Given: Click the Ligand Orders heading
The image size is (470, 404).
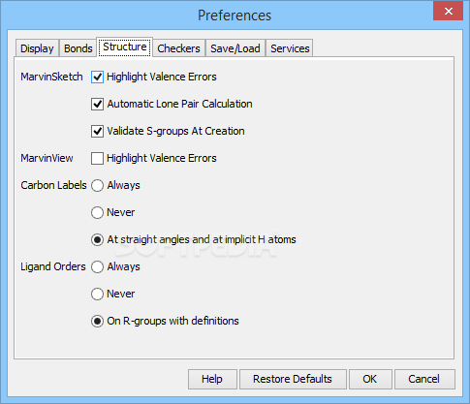Looking at the screenshot, I should tap(53, 266).
